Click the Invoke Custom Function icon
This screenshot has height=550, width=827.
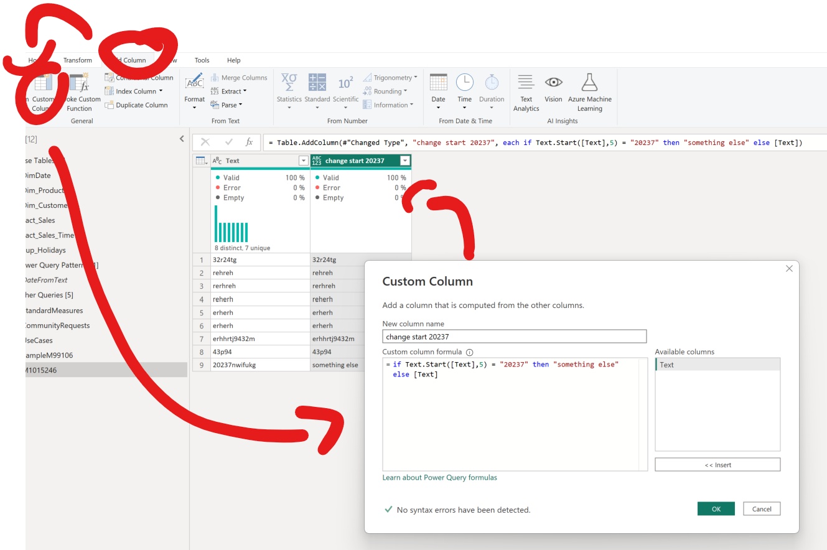point(79,83)
